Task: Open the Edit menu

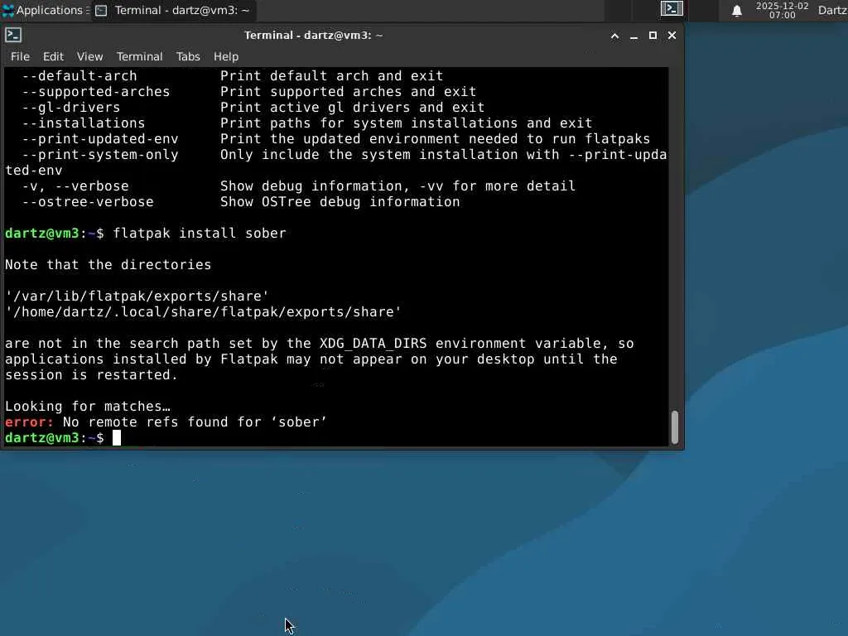Action: (x=53, y=56)
